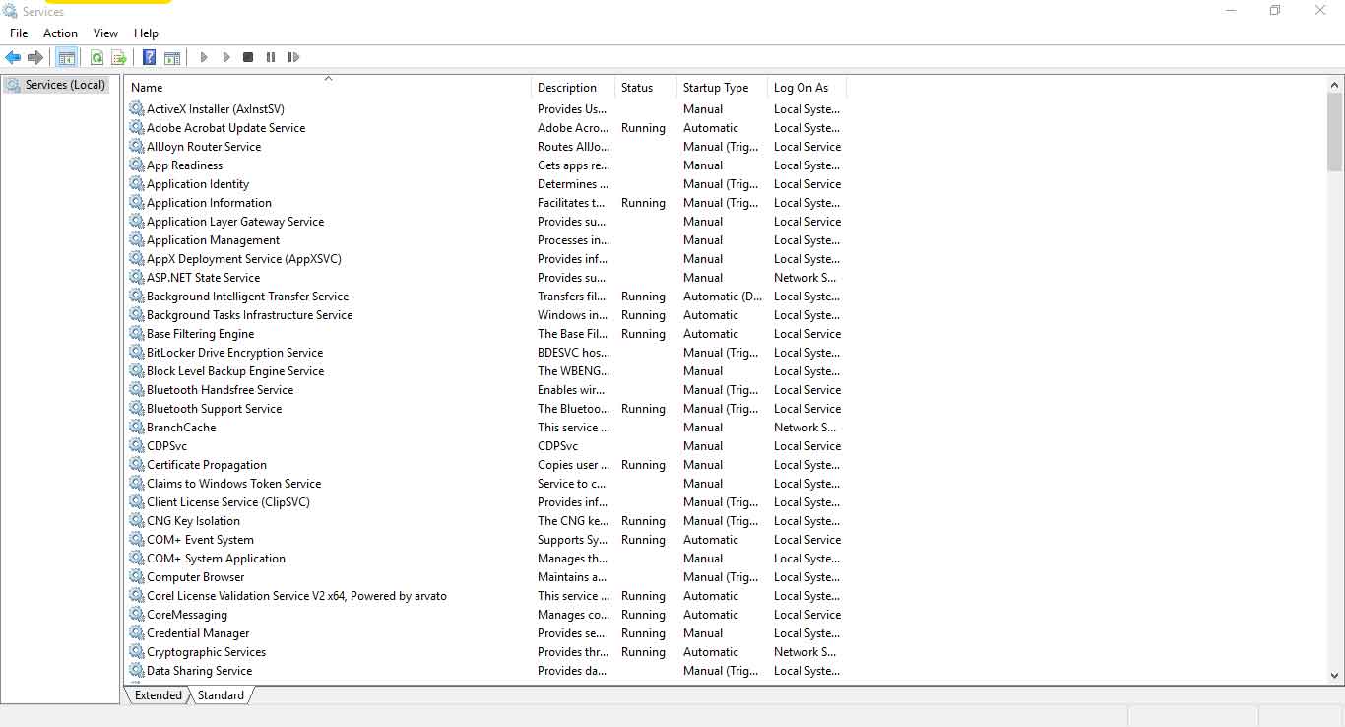Viewport: 1345px width, 727px height.
Task: Click the Export List toolbar icon
Action: pyautogui.click(x=119, y=57)
